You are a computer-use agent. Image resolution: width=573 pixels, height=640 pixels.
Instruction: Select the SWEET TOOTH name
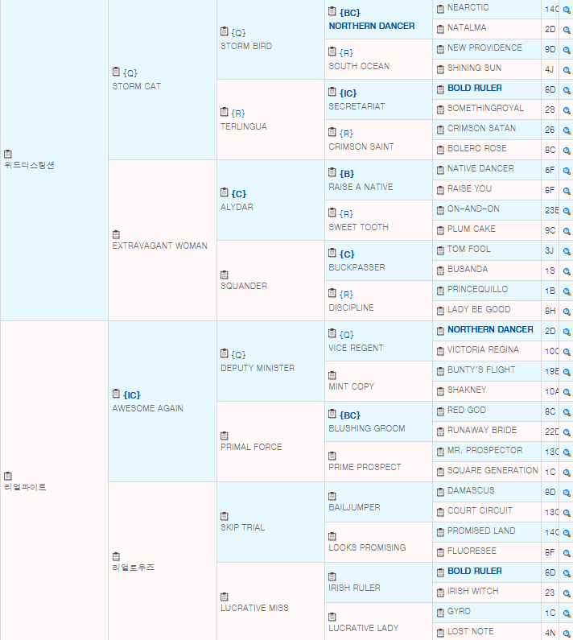click(x=358, y=227)
